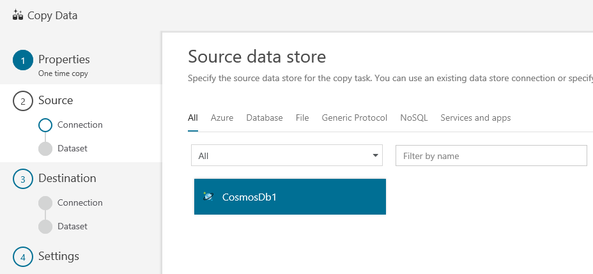
Task: Select the CosmosDb1 data store tile
Action: tap(290, 197)
